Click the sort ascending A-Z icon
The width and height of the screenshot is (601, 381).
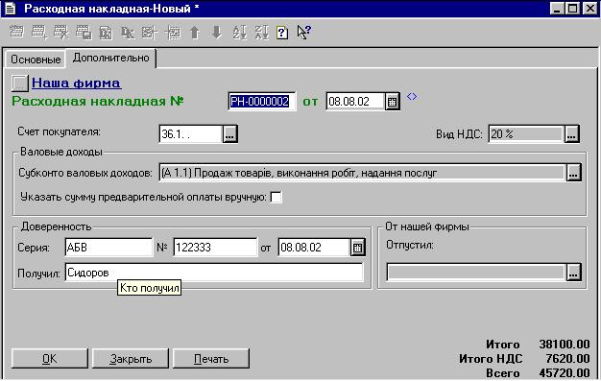pyautogui.click(x=240, y=33)
